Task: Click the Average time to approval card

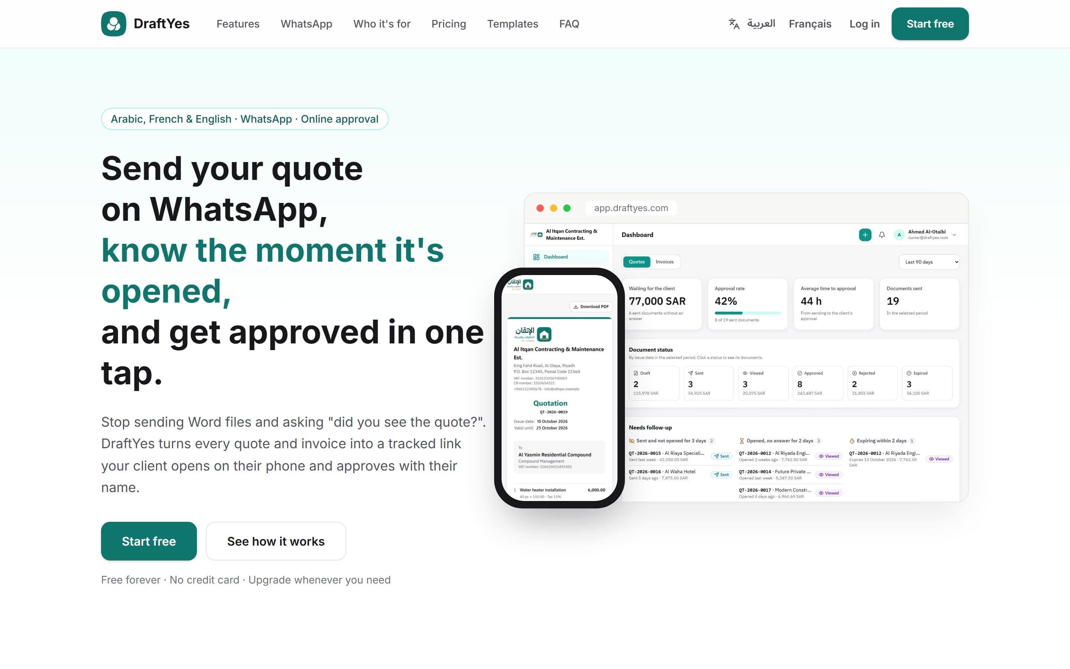Action: 833,304
